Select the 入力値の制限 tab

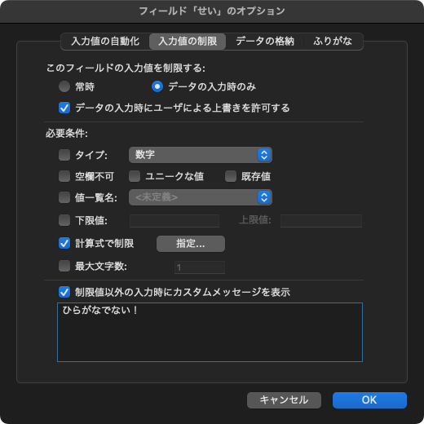click(188, 42)
